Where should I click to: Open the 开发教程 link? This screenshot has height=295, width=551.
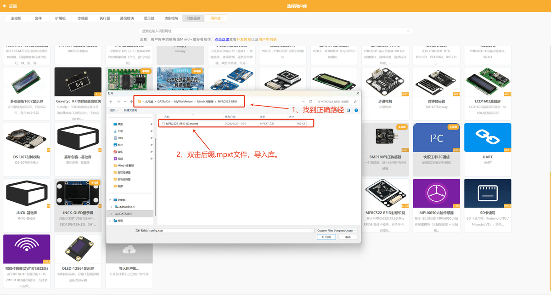(244, 40)
